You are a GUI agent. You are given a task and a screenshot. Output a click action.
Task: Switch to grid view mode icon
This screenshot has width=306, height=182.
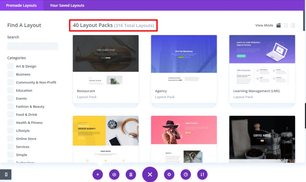pyautogui.click(x=286, y=25)
